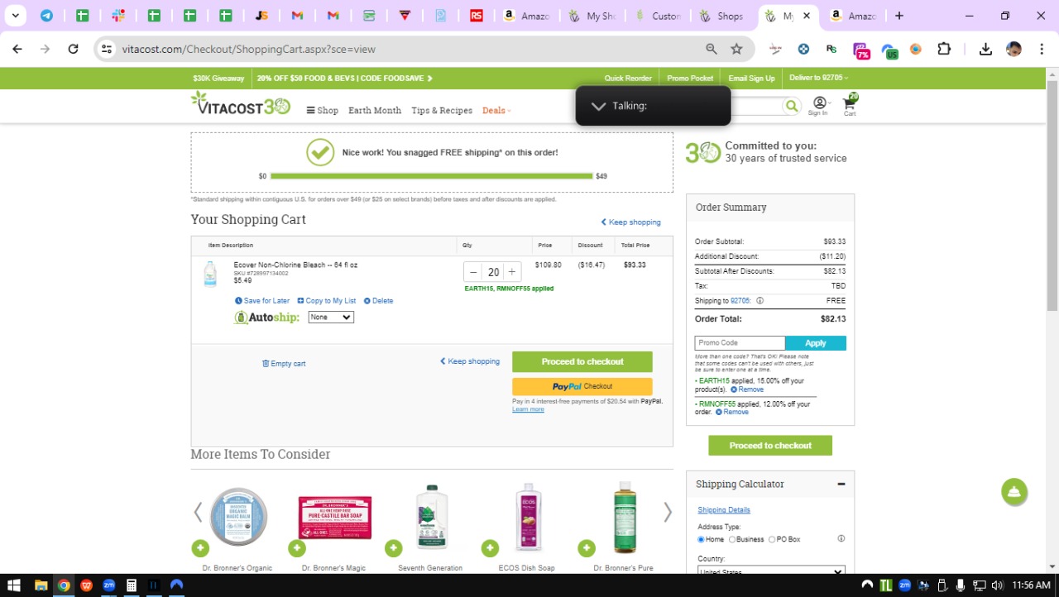
Task: Open Chrome tab search dropdown
Action: click(15, 16)
